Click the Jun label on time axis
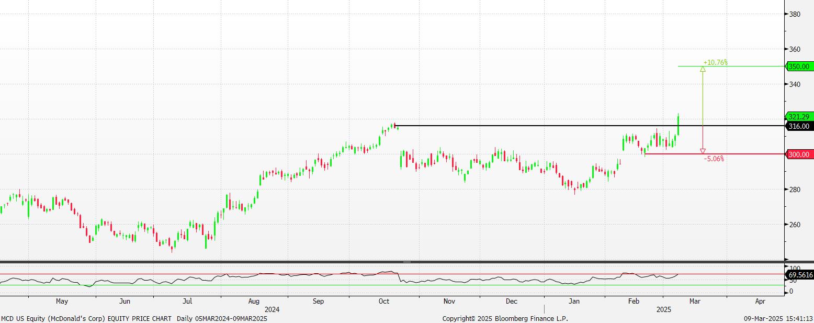Viewport: 814px width, 323px height. (x=125, y=302)
